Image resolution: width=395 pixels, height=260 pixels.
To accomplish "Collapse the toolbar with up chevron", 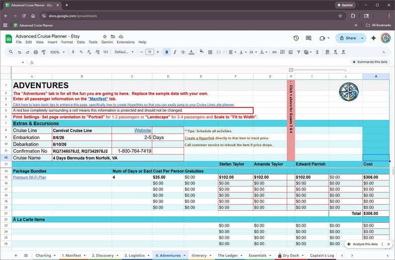I will point(384,52).
